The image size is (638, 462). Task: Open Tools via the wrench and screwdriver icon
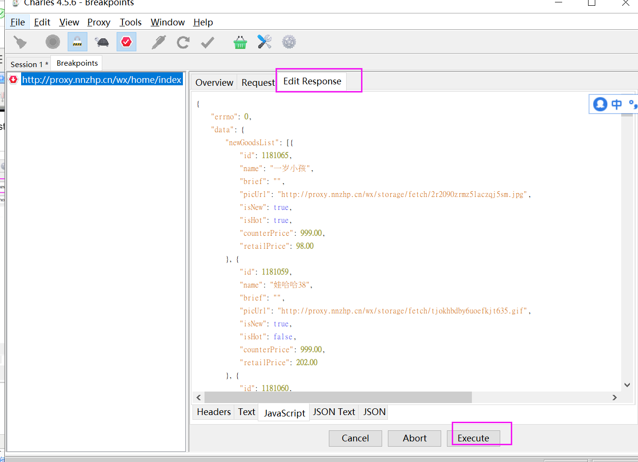(265, 42)
